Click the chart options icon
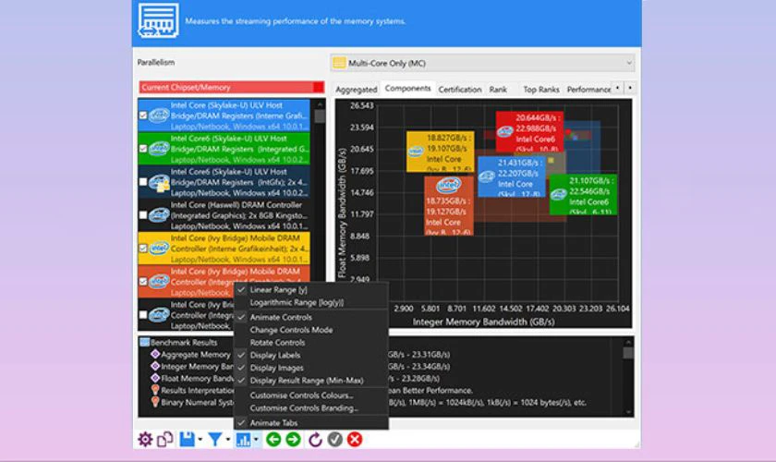776x462 pixels. pyautogui.click(x=243, y=440)
